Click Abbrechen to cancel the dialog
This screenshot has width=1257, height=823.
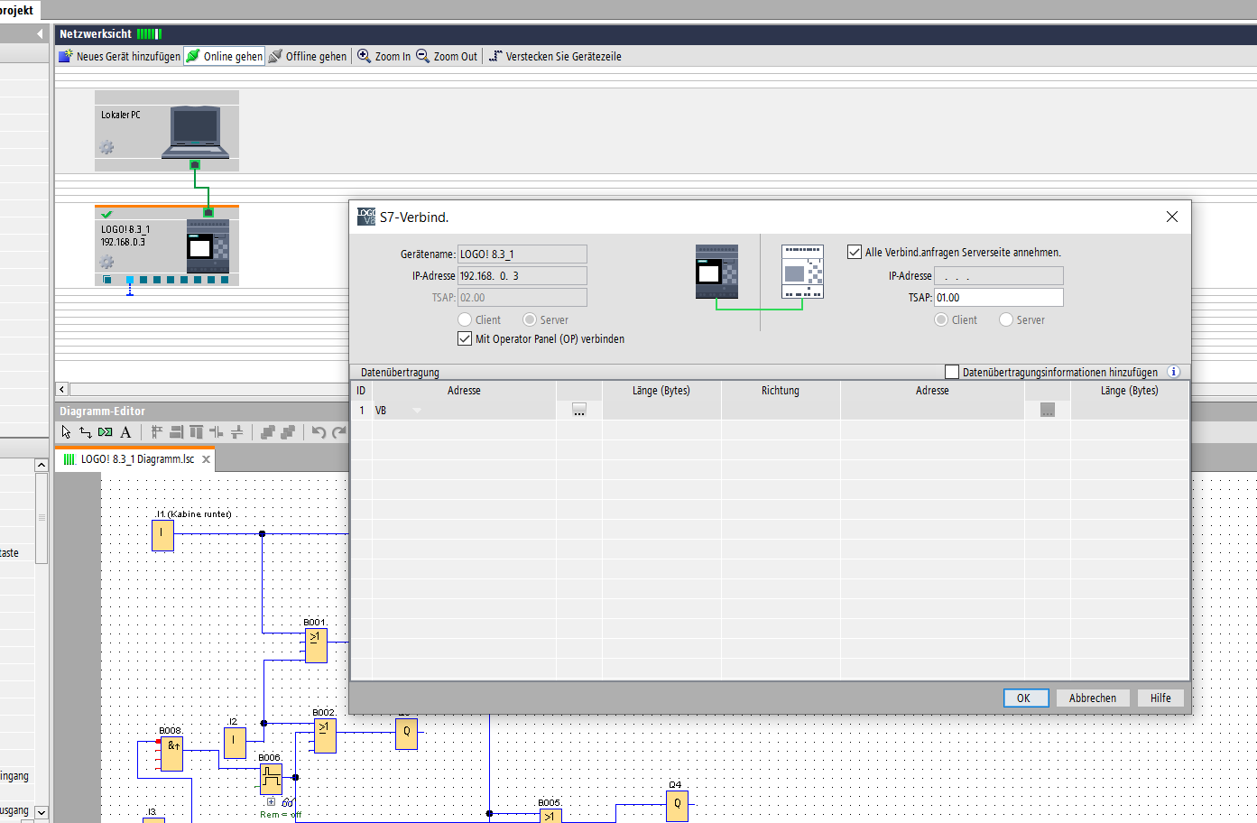tap(1093, 698)
